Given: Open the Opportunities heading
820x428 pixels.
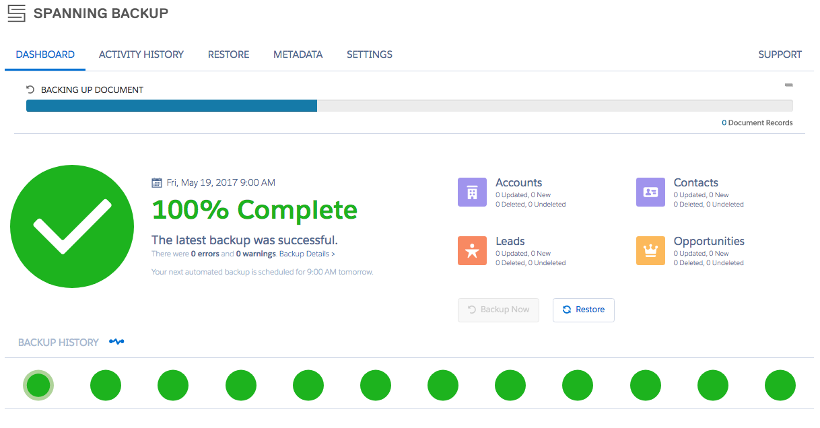Looking at the screenshot, I should (709, 241).
